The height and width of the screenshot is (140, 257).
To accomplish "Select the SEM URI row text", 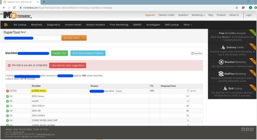I will 36,111.
